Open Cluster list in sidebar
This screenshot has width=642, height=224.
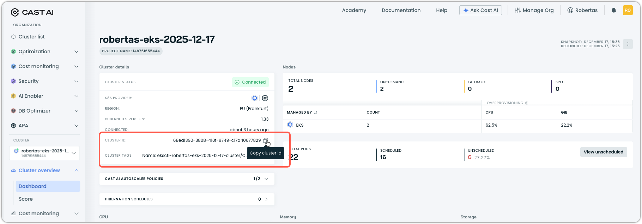31,37
